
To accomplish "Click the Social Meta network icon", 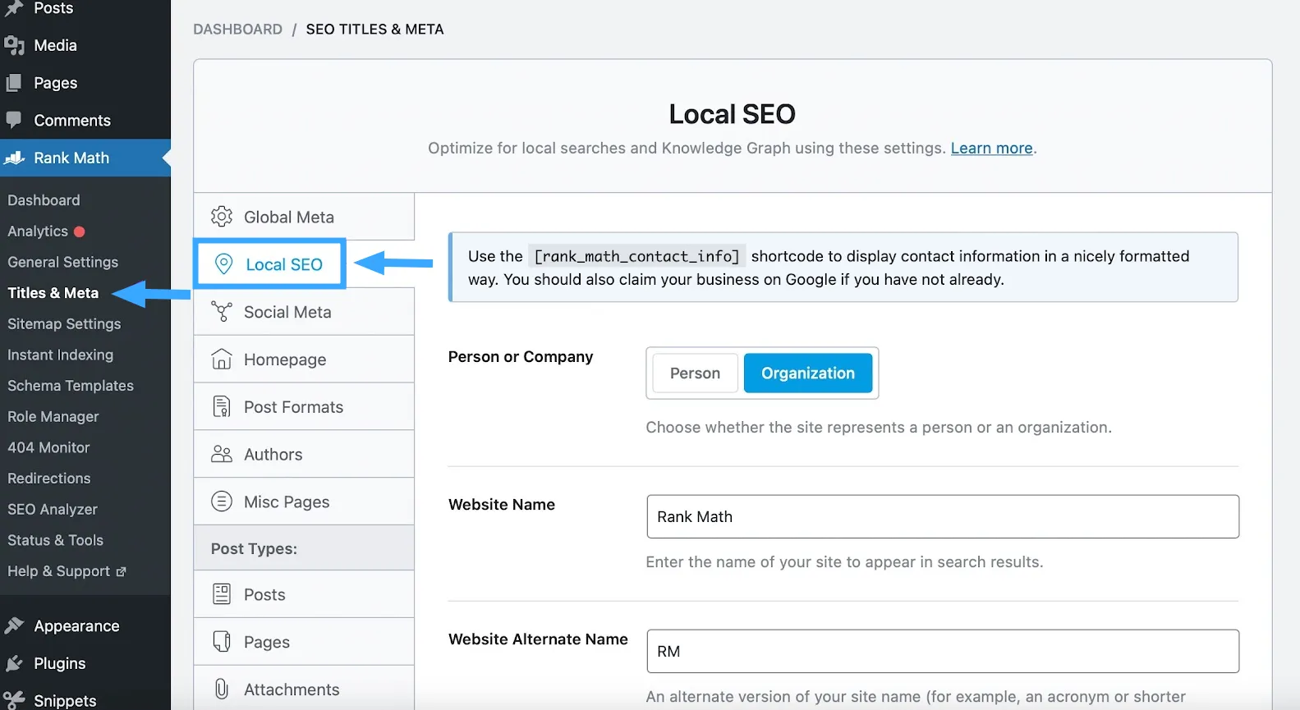I will pyautogui.click(x=222, y=312).
